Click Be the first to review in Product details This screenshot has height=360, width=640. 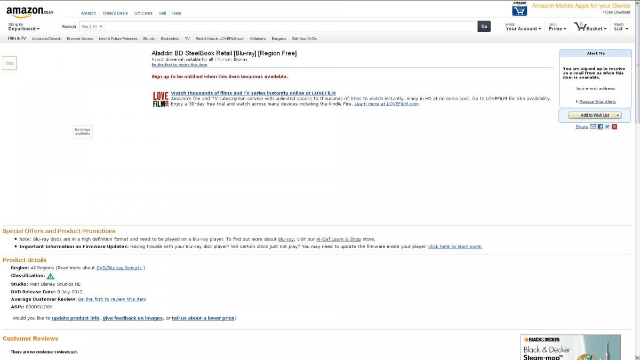click(x=112, y=299)
